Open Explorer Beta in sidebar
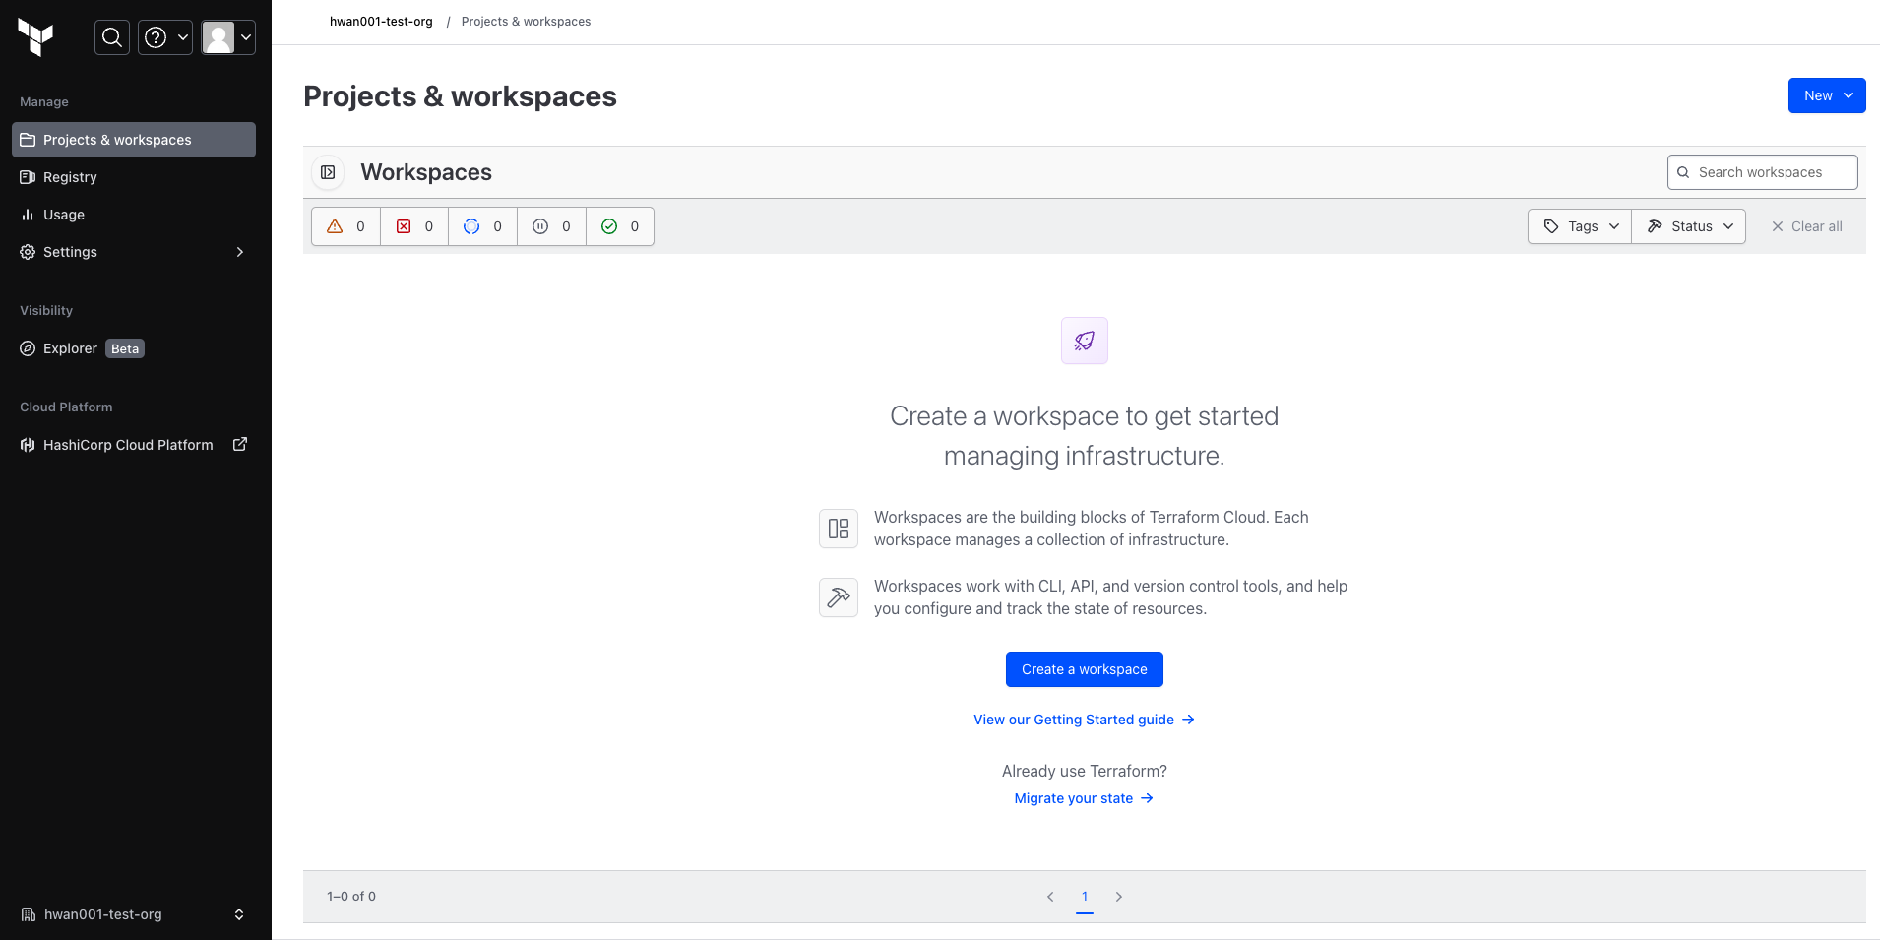 click(134, 348)
